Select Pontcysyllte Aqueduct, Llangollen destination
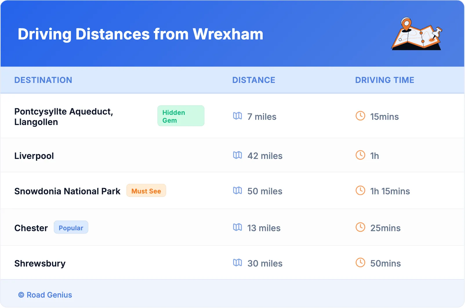The image size is (465, 308). tap(64, 117)
